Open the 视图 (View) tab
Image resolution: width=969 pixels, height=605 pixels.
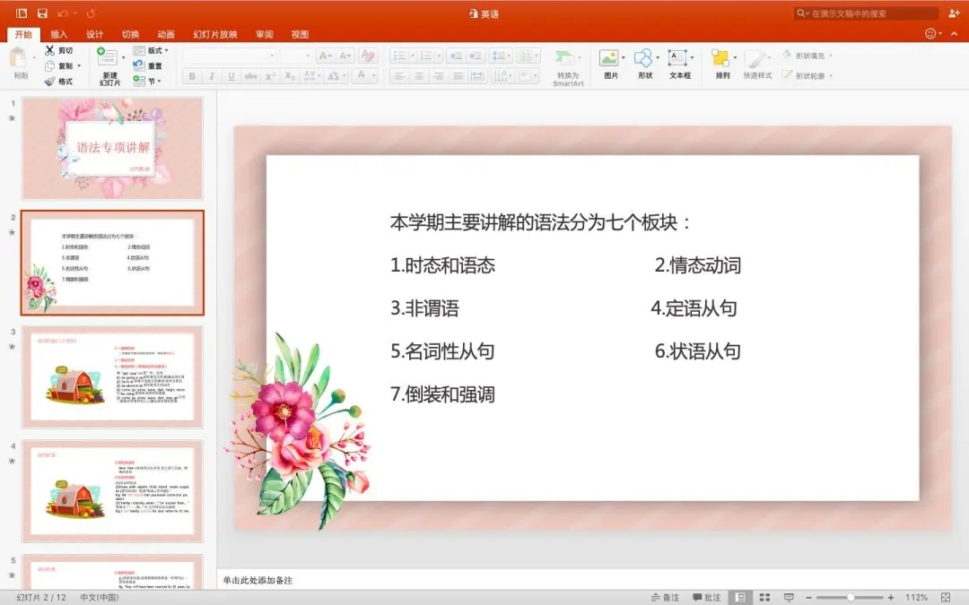[x=300, y=34]
